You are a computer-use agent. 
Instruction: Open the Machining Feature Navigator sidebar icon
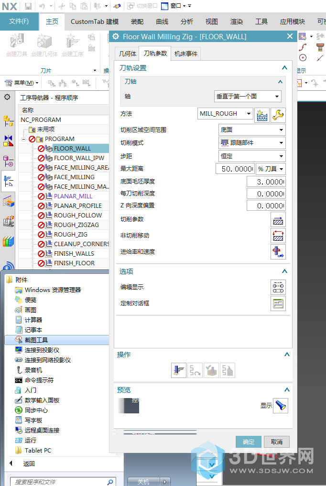click(x=9, y=202)
